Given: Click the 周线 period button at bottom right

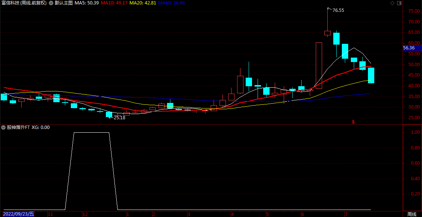Looking at the screenshot, I should click(x=412, y=214).
